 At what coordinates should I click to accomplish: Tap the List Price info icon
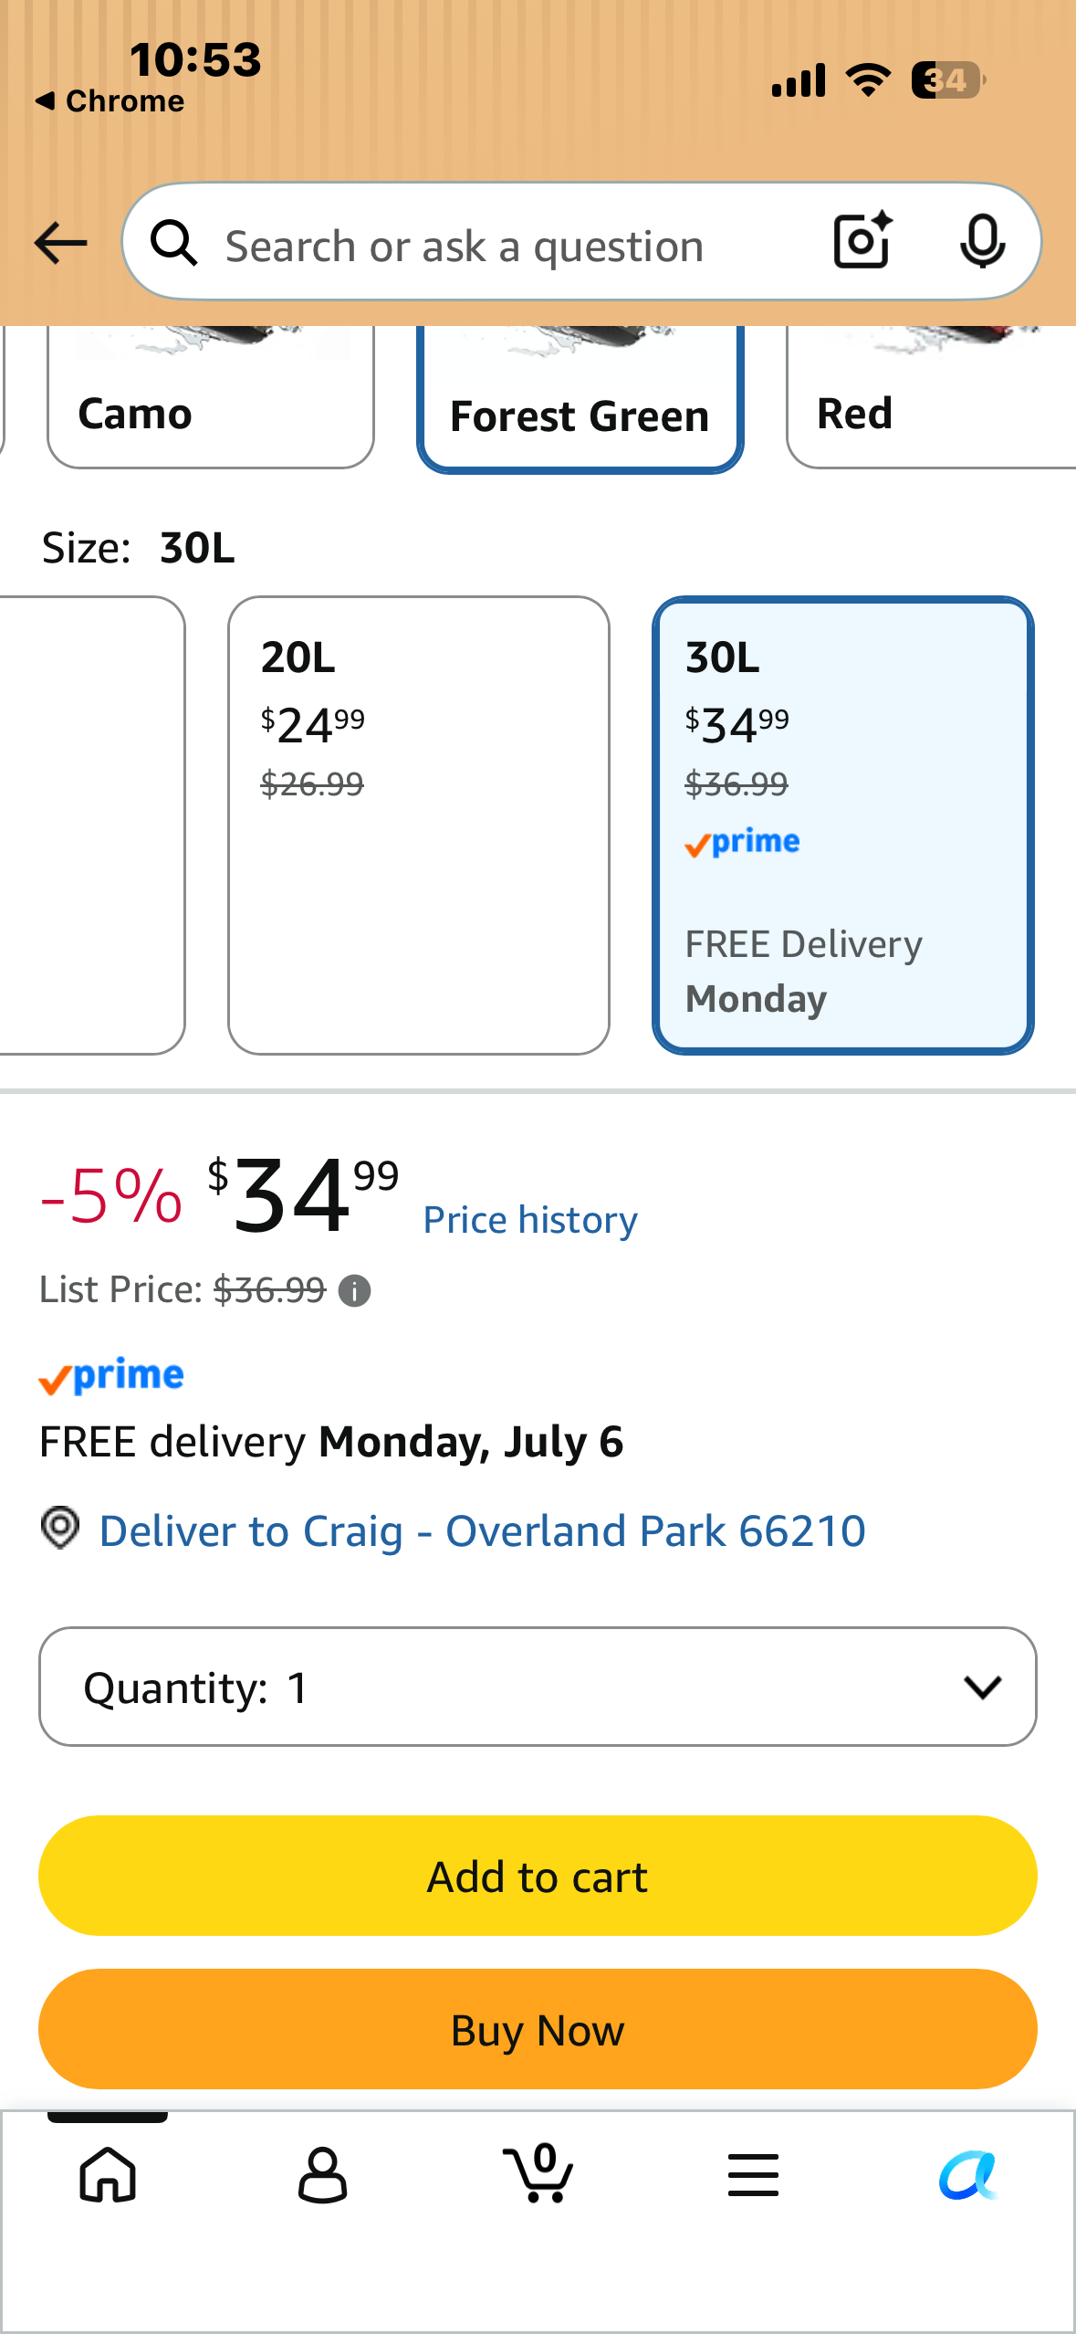tap(354, 1290)
